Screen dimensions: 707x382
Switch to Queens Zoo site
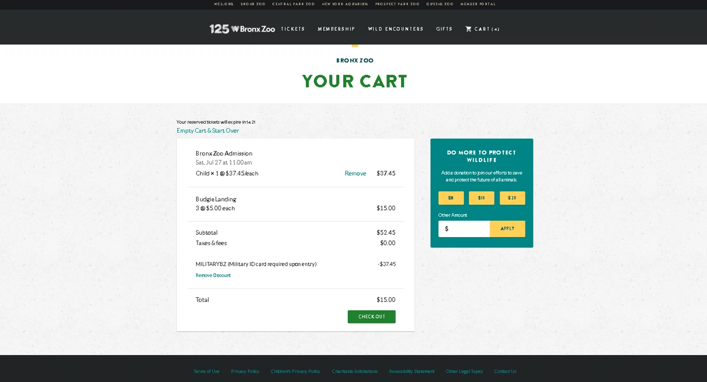(440, 4)
